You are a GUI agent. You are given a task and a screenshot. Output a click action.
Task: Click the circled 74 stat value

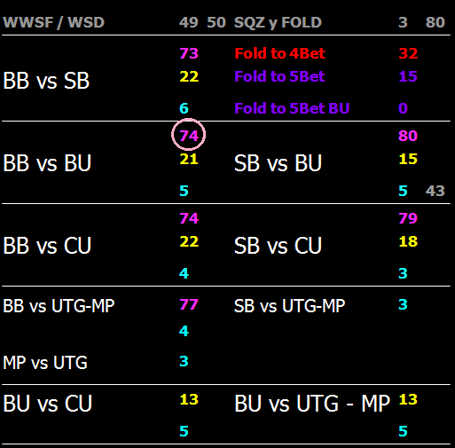pos(189,136)
